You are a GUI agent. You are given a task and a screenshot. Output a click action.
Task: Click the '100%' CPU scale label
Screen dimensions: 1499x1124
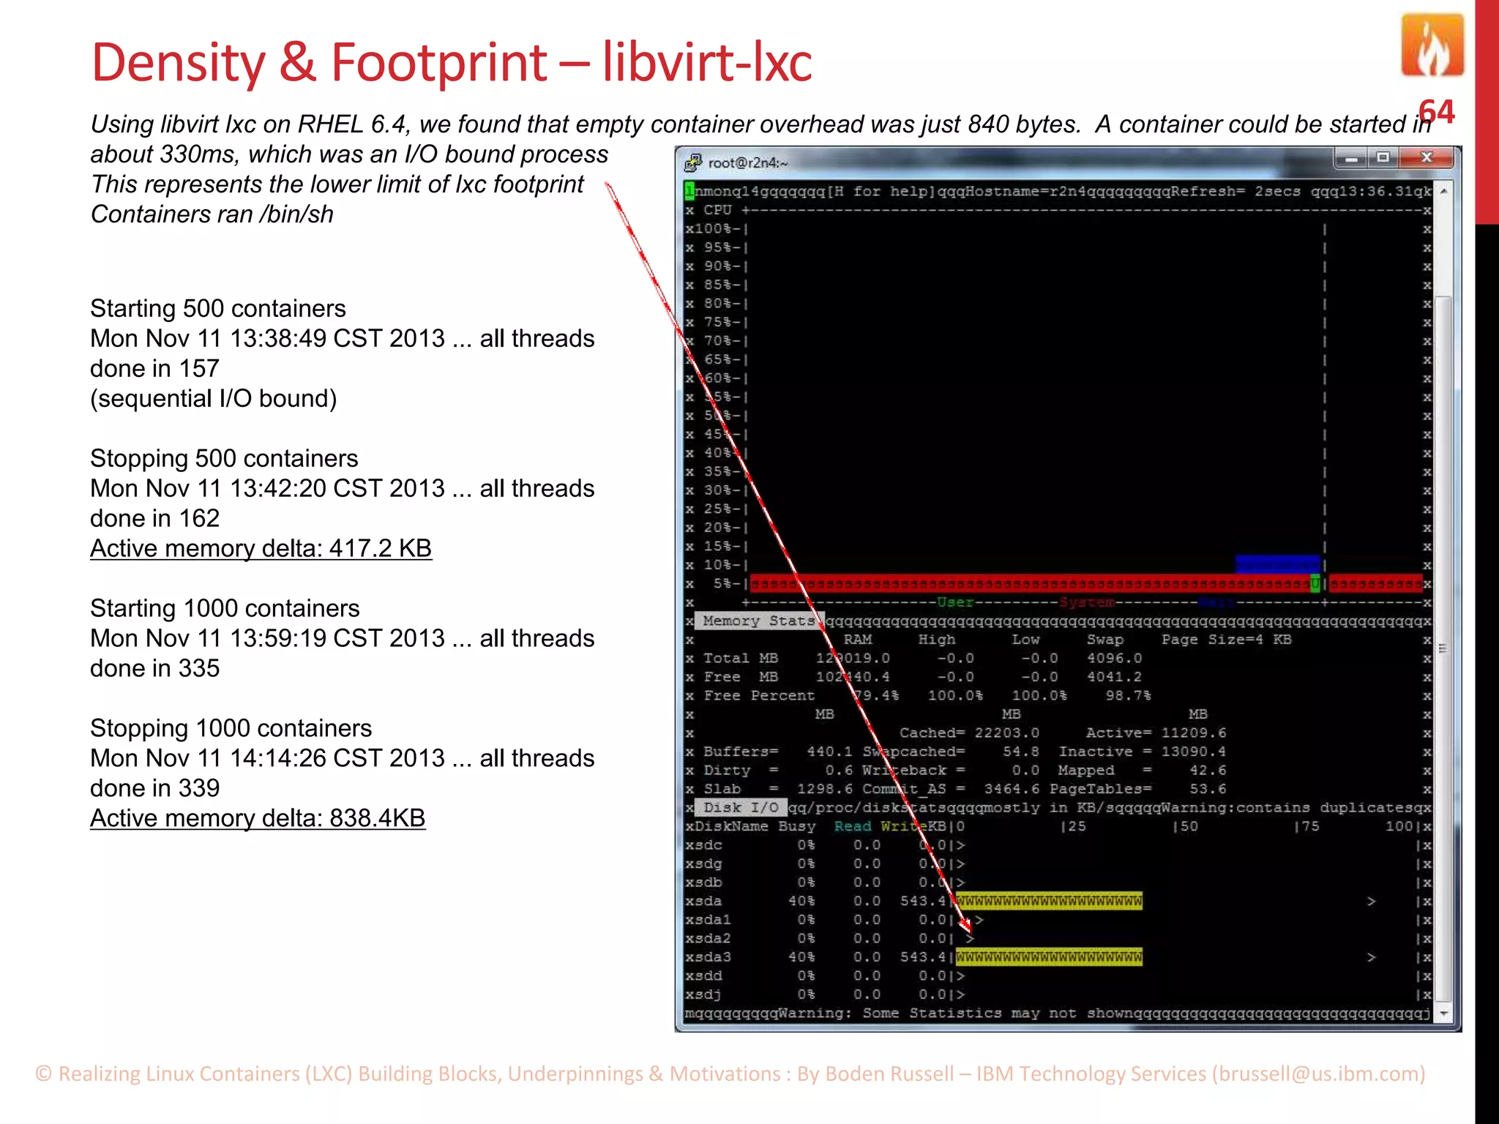[x=712, y=229]
